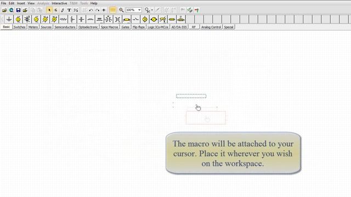The image size is (351, 197).
Task: Place a Ground component
Action: coord(9,20)
